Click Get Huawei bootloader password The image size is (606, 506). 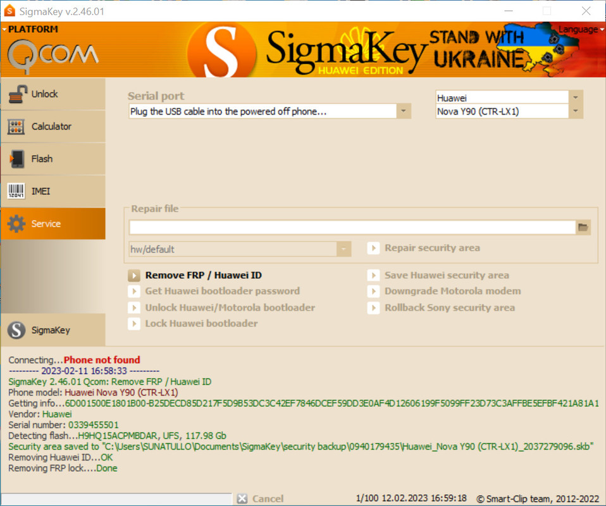point(222,291)
